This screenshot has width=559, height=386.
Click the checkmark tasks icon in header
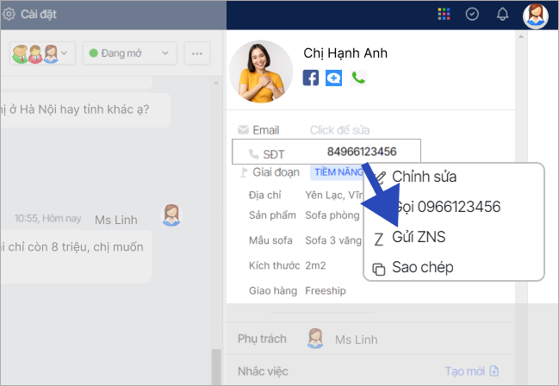472,14
